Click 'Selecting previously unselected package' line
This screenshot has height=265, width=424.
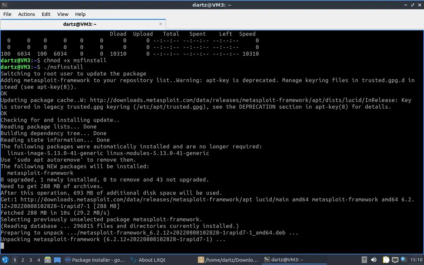(x=101, y=219)
